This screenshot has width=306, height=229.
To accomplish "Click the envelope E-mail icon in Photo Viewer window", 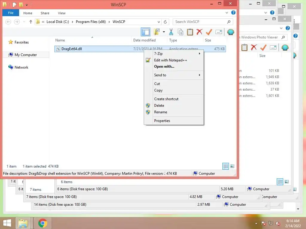I will pos(273,47).
